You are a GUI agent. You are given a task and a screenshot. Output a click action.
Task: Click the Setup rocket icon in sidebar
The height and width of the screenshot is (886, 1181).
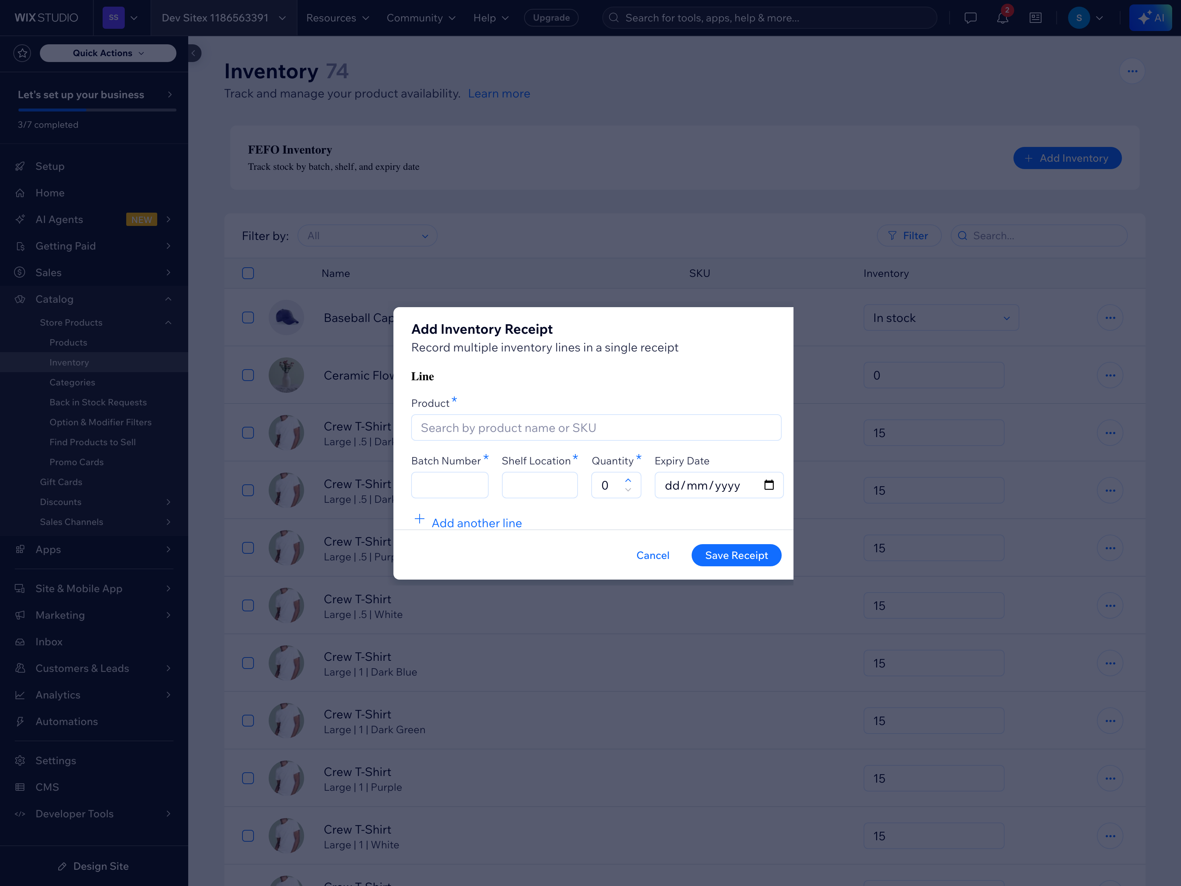(20, 166)
